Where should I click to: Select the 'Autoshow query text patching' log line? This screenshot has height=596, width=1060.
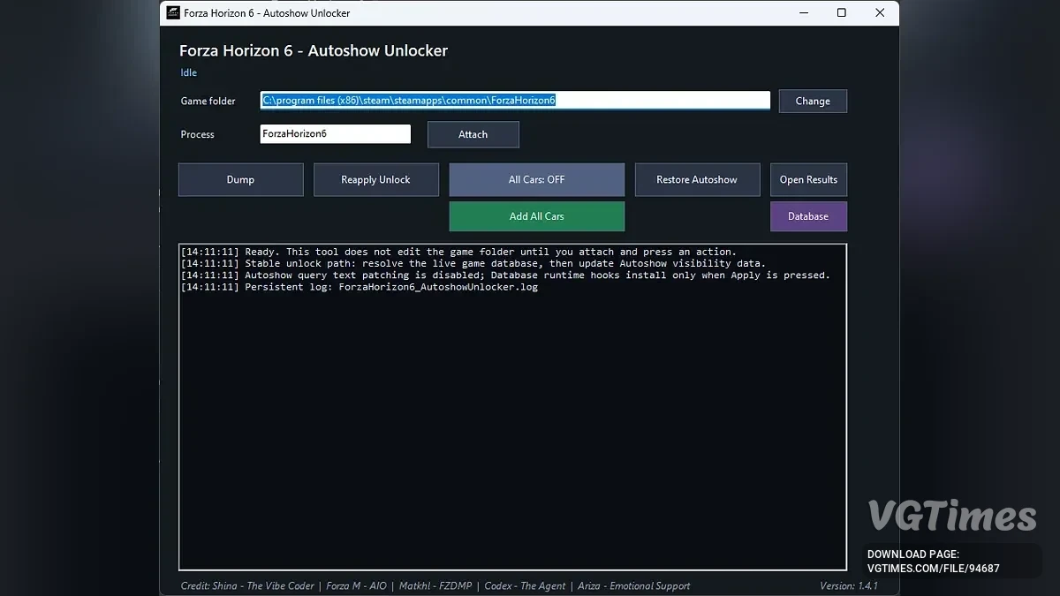(x=505, y=275)
